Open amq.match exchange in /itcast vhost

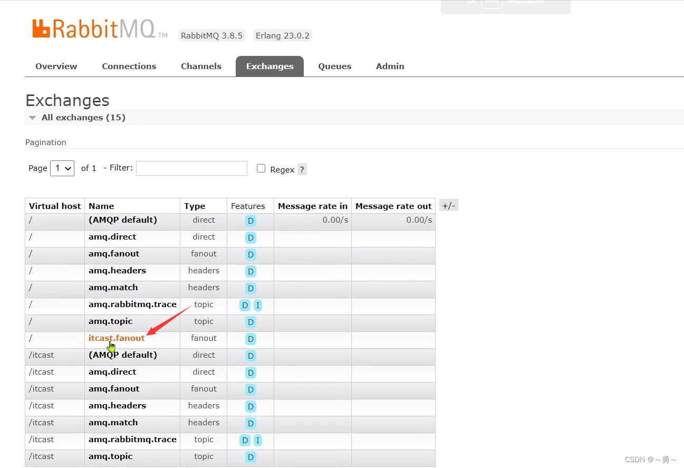coord(113,422)
